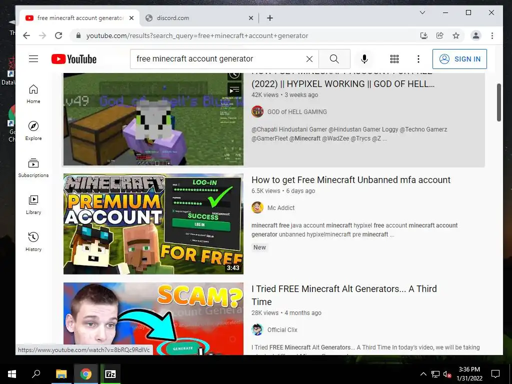Click the page vertical scrollbar thumb
Viewport: 512px width, 384px height.
coord(498,102)
